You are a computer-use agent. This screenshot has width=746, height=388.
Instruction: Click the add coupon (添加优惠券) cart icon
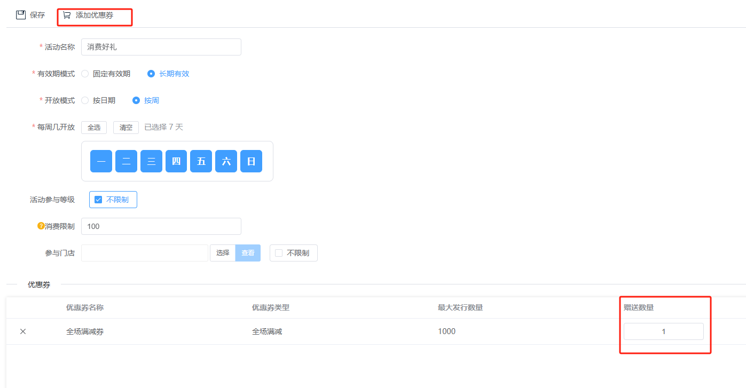click(x=67, y=15)
